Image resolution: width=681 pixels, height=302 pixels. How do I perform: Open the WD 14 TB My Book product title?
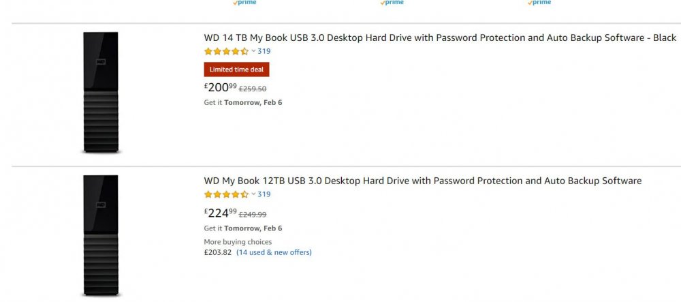(x=440, y=37)
